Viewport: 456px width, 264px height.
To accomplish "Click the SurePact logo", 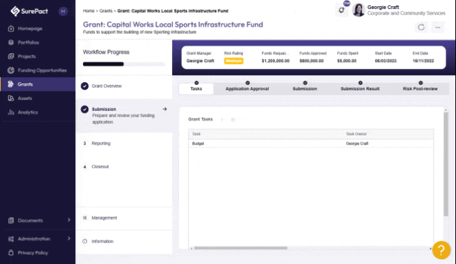I will [29, 11].
